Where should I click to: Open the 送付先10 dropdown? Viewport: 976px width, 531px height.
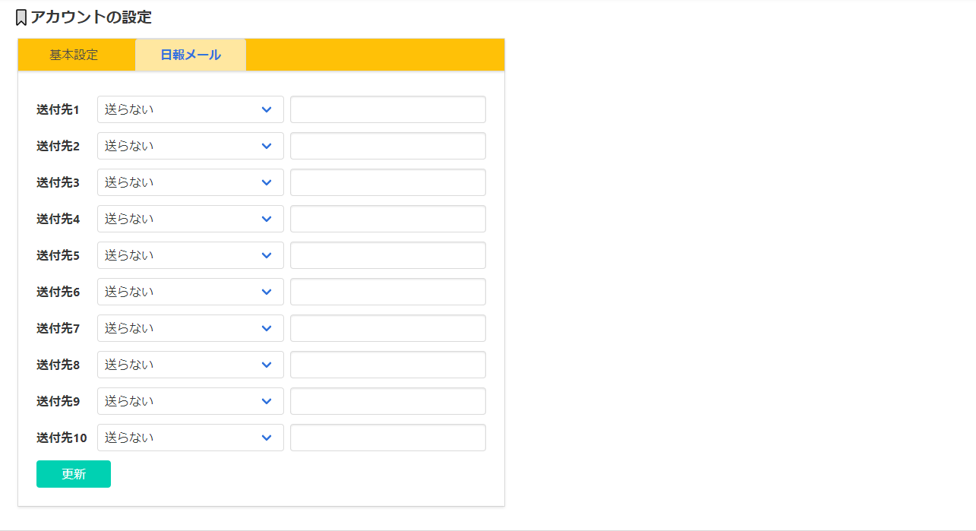(x=191, y=438)
